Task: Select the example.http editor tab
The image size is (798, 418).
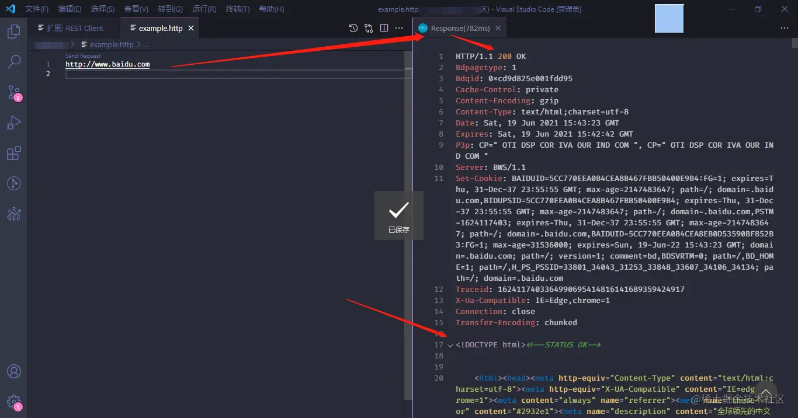Action: tap(160, 28)
